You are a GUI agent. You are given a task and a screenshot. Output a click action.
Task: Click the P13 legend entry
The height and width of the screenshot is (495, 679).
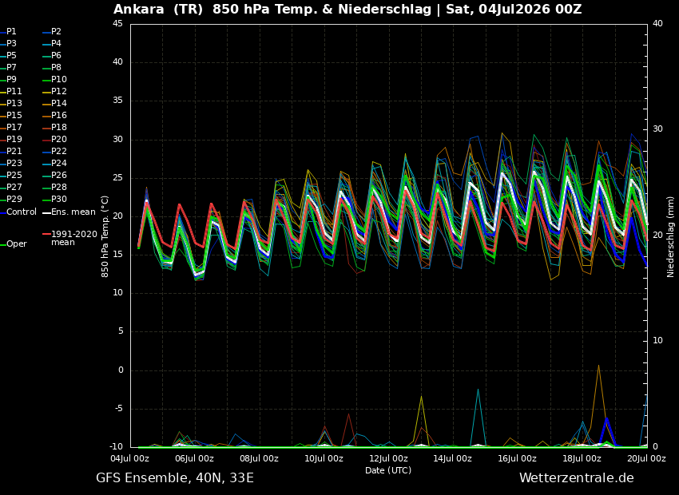(11, 104)
